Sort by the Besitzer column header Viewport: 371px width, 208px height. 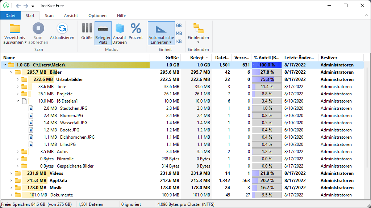341,58
